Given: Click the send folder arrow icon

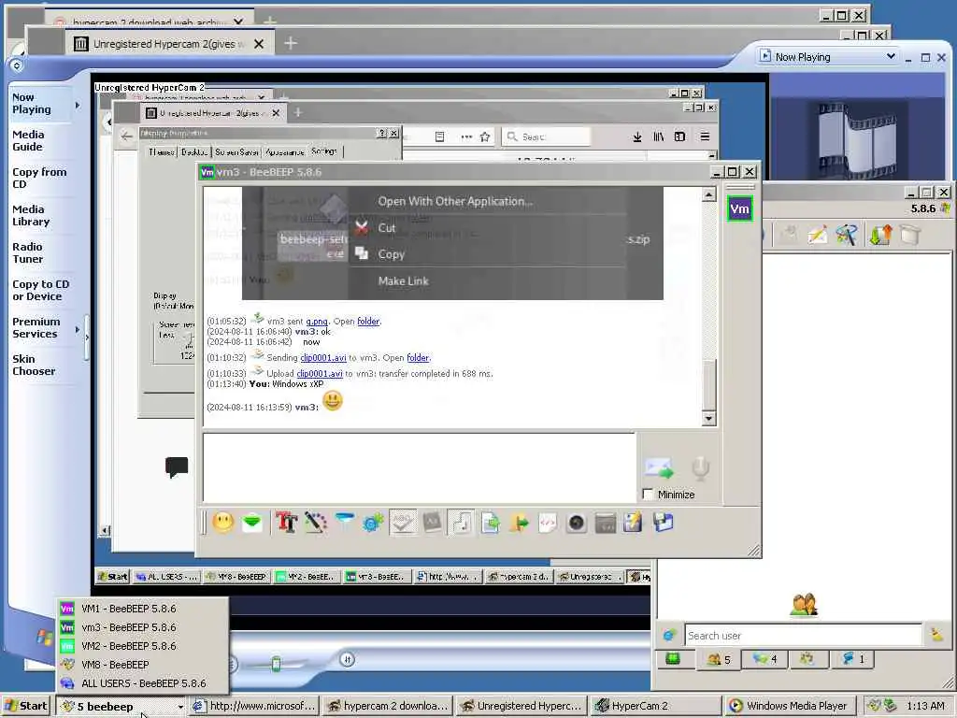Looking at the screenshot, I should tap(520, 523).
